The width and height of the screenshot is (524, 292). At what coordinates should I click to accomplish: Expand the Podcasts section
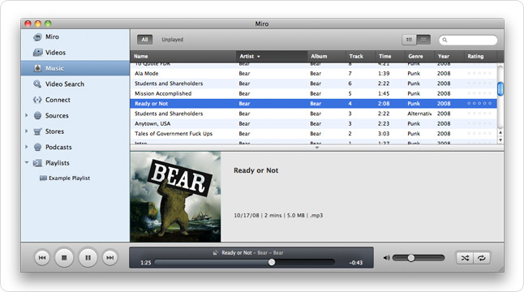pos(27,147)
